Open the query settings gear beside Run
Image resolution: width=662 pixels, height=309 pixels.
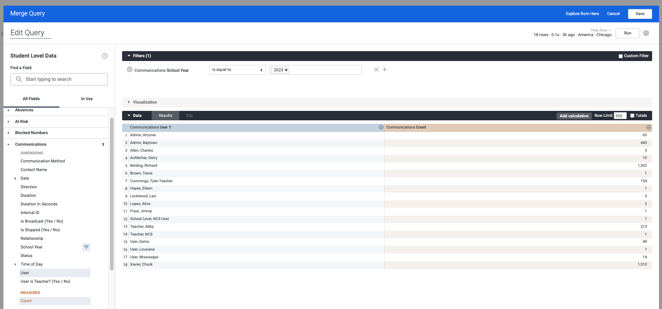pos(646,33)
